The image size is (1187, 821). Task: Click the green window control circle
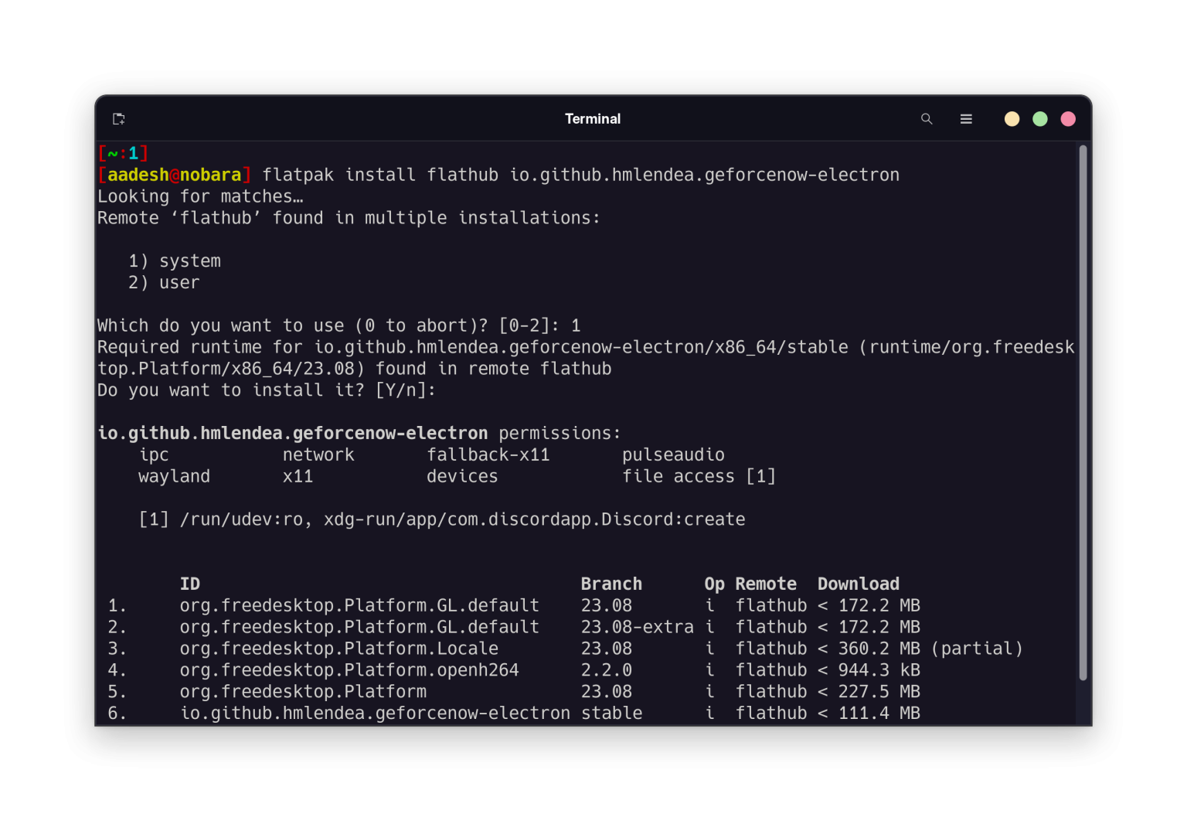(x=1039, y=118)
